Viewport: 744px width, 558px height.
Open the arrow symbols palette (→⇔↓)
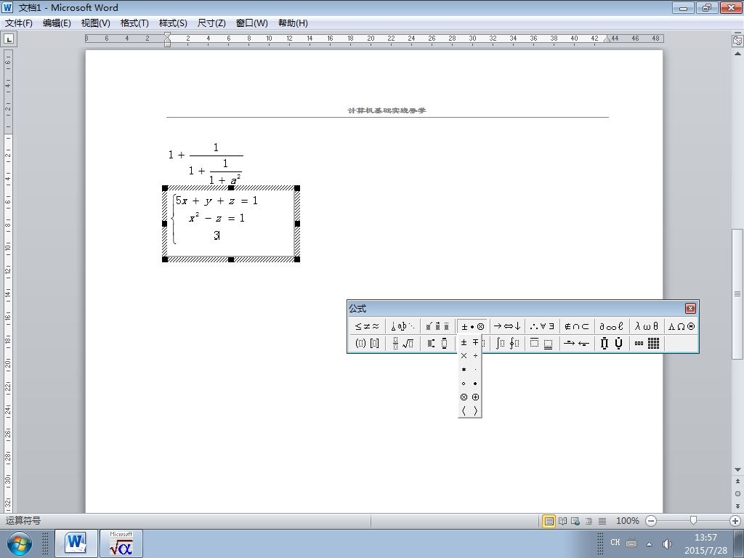coord(507,326)
